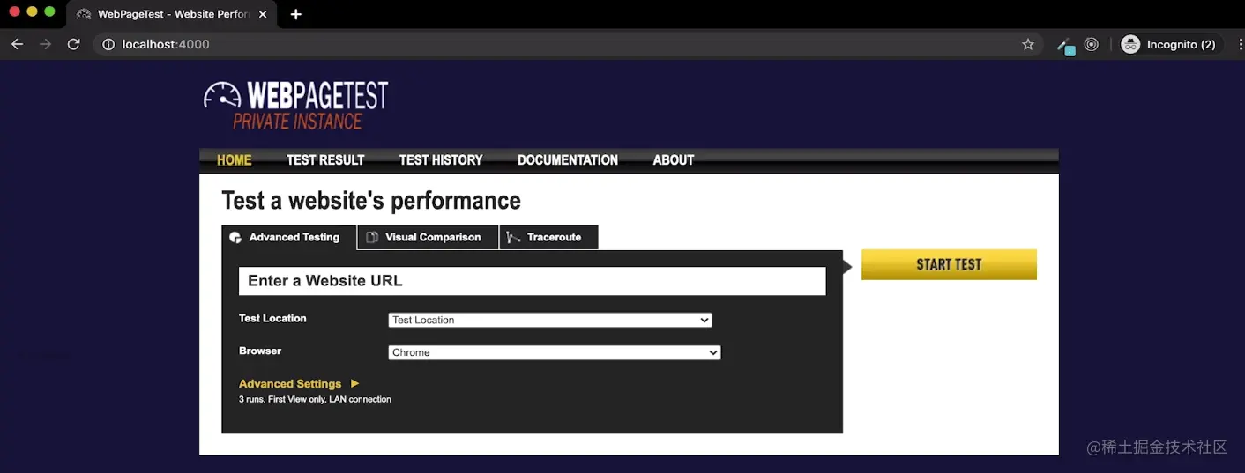Select the WebPageTest browser tab
This screenshot has width=1245, height=473.
coord(172,14)
